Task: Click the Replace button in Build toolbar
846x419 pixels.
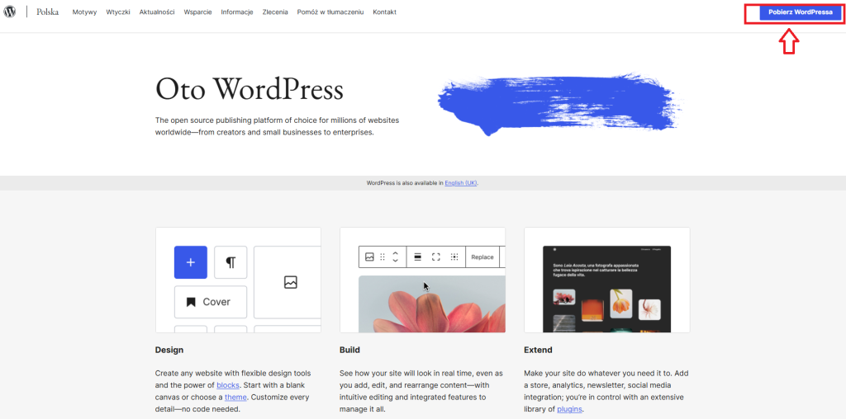Action: pos(482,257)
